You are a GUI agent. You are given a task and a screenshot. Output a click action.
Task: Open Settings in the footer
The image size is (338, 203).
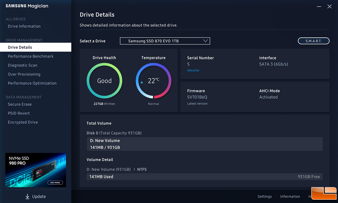click(x=264, y=197)
